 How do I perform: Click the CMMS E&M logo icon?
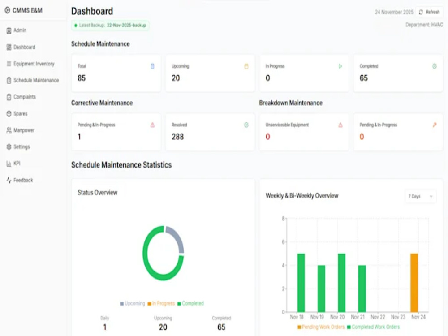point(8,11)
